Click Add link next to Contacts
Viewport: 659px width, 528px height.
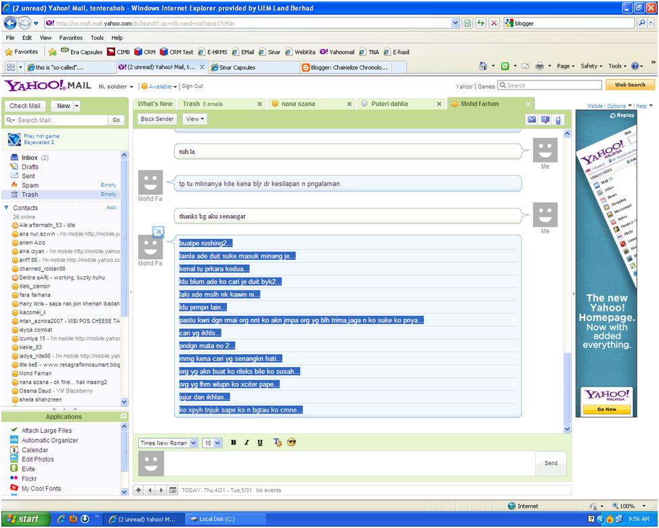(x=111, y=208)
